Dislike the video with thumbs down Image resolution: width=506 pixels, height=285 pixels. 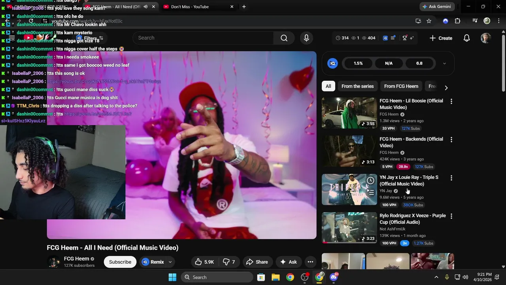click(x=229, y=262)
